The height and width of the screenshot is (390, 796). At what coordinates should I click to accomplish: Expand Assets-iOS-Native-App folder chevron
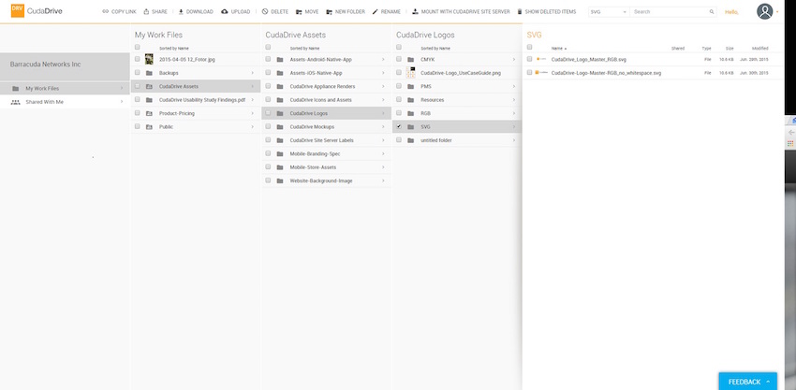[383, 73]
